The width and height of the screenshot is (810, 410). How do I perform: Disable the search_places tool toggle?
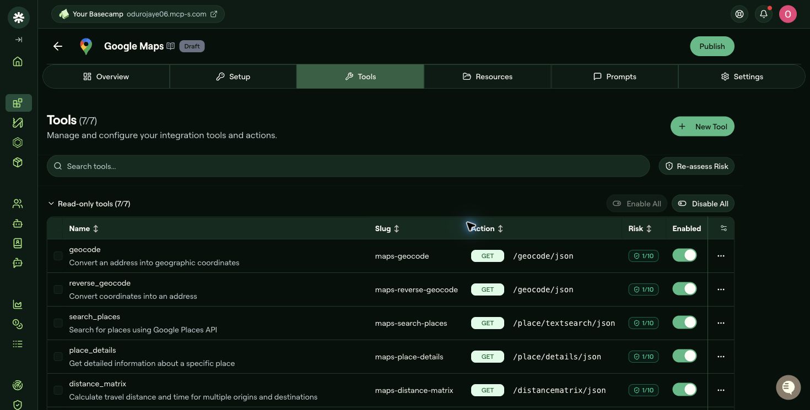tap(684, 322)
